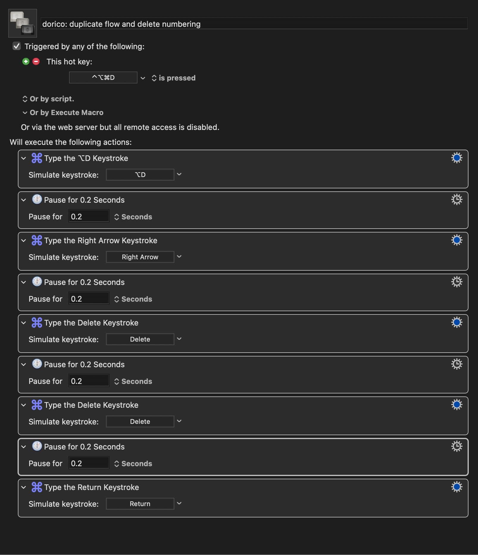Open gear menu for the first Pause action
478x555 pixels.
point(457,199)
